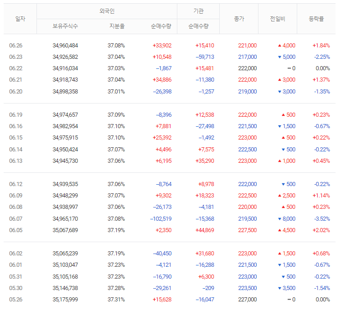Click the 지분율 column header
The width and height of the screenshot is (341, 311).
pos(117,26)
